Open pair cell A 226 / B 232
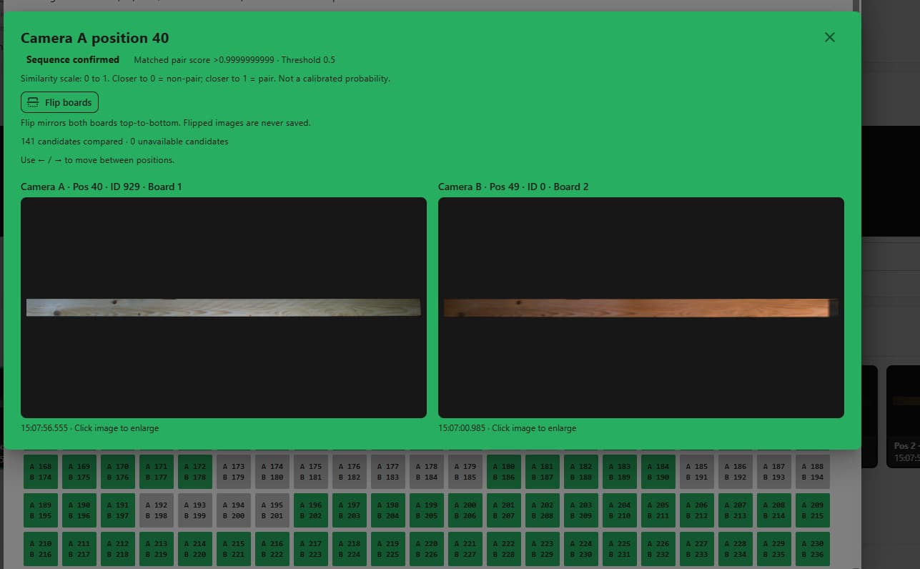Viewport: 920px width, 569px height. click(x=659, y=549)
